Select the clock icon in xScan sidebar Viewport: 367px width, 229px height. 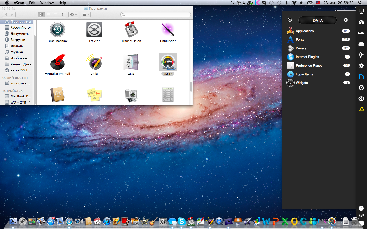(x=361, y=88)
